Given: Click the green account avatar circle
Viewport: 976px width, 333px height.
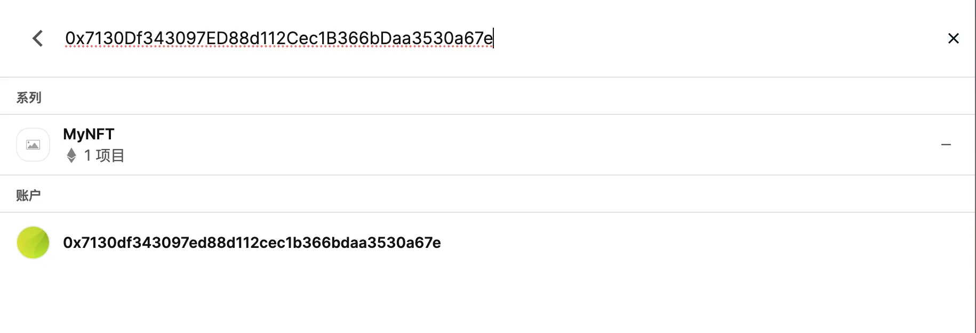Looking at the screenshot, I should (x=33, y=243).
